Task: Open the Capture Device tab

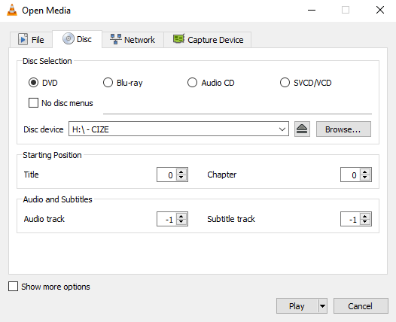Action: [x=208, y=40]
